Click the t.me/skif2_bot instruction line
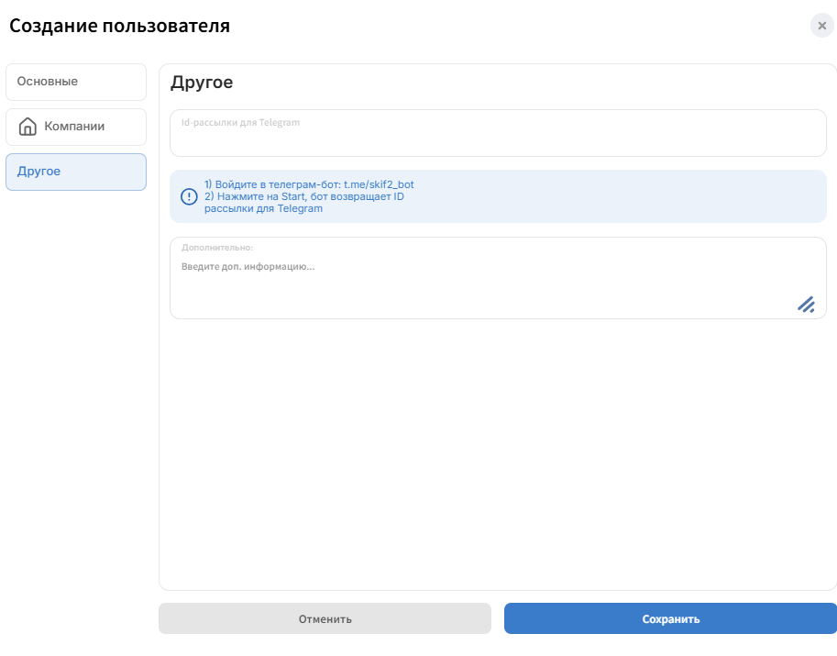Image resolution: width=837 pixels, height=656 pixels. tap(309, 184)
